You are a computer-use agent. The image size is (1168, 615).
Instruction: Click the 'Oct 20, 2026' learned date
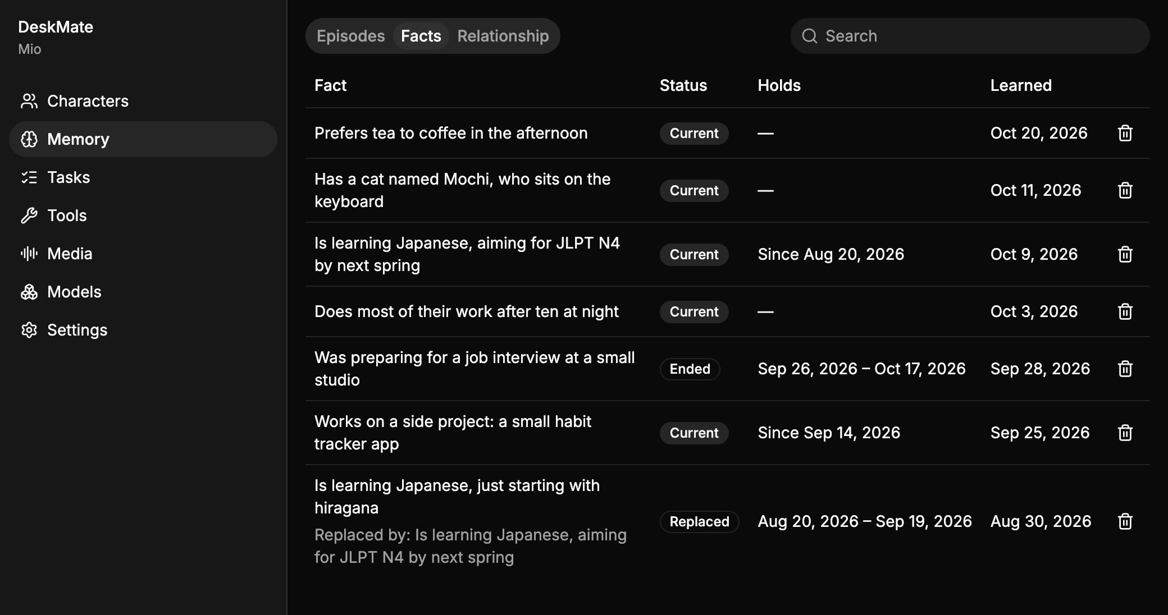coord(1039,133)
